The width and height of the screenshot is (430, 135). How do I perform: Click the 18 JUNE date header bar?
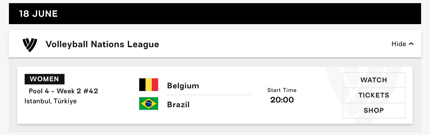pyautogui.click(x=215, y=14)
